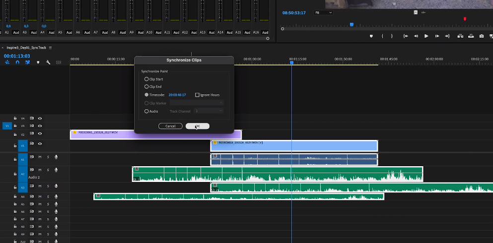Toggle sync lock icon on track A3
The image size is (493, 243).
pos(32,186)
